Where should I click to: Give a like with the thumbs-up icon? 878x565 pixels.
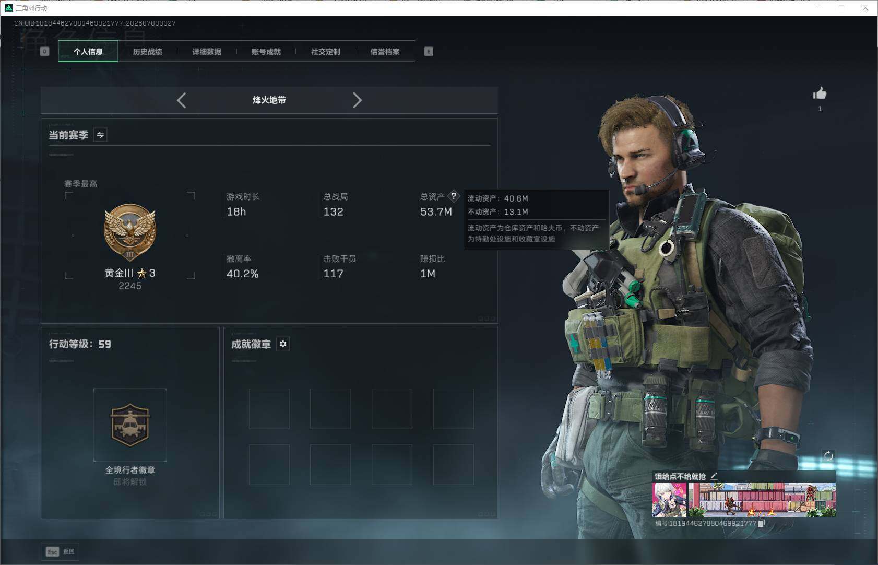coord(820,93)
